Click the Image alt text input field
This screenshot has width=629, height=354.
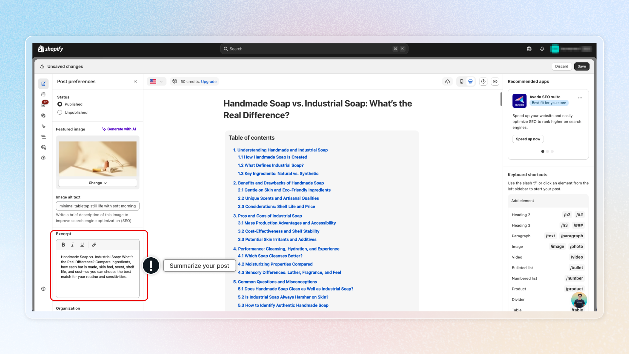[x=98, y=206]
